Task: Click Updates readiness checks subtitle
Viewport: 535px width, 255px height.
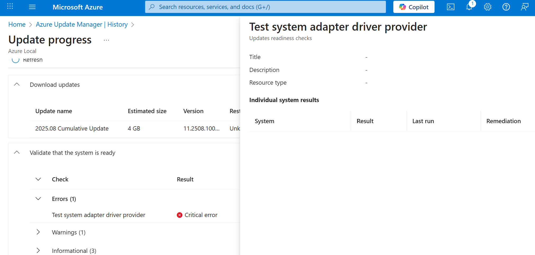Action: (280, 38)
